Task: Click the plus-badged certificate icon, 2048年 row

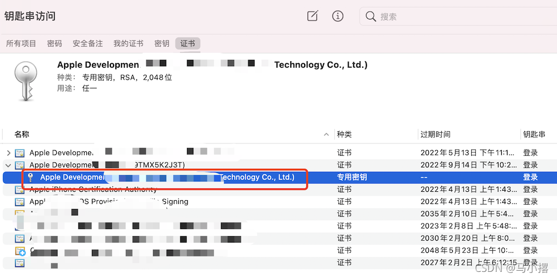Action: click(20, 251)
